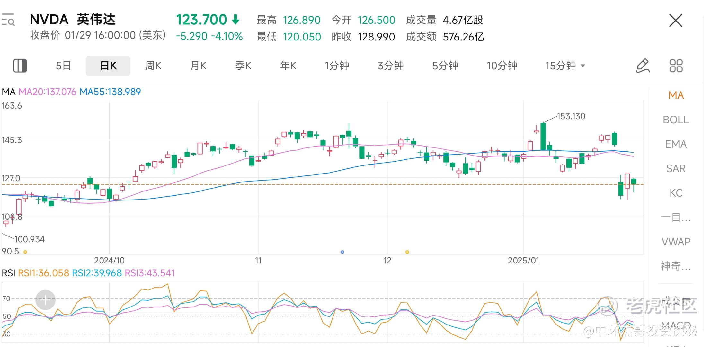
Task: Click the NVDA 英伟达 stock title
Action: tap(73, 20)
